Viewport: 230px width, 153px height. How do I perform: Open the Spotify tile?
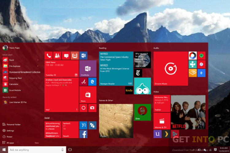[x=201, y=55]
